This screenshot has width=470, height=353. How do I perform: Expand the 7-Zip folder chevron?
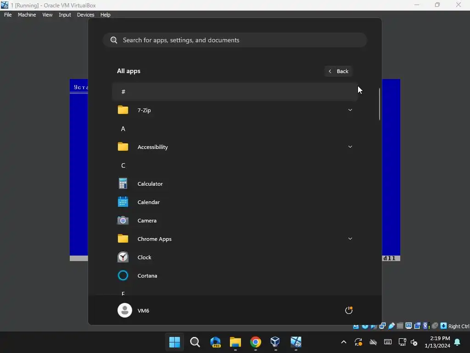pyautogui.click(x=350, y=110)
